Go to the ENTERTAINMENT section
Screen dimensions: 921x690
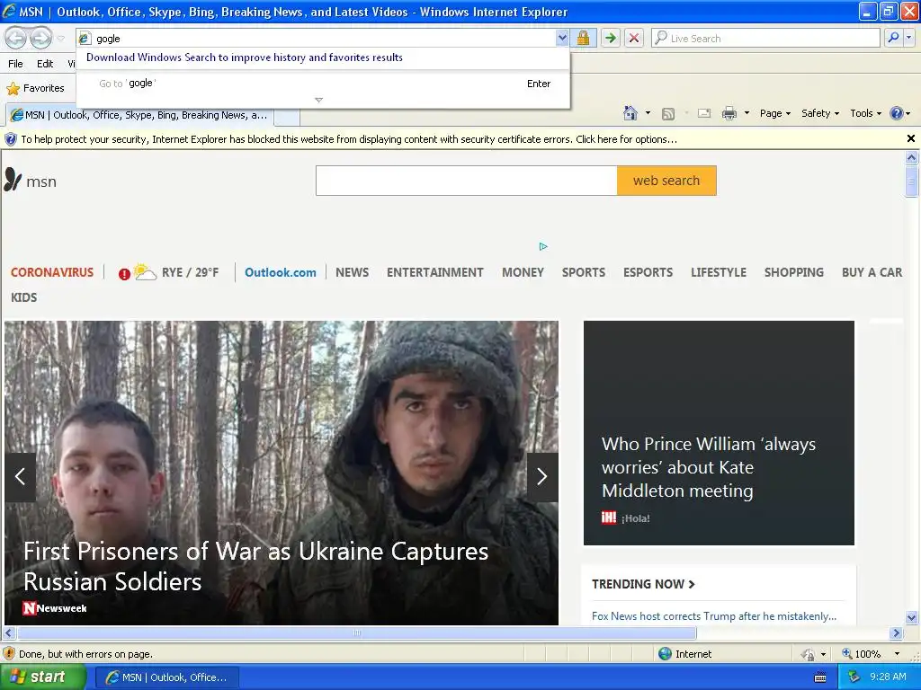(x=435, y=272)
